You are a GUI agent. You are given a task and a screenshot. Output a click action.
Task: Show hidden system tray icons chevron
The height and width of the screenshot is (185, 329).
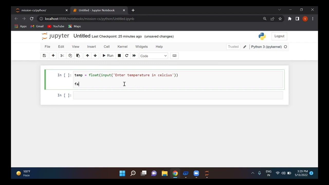[253, 173]
